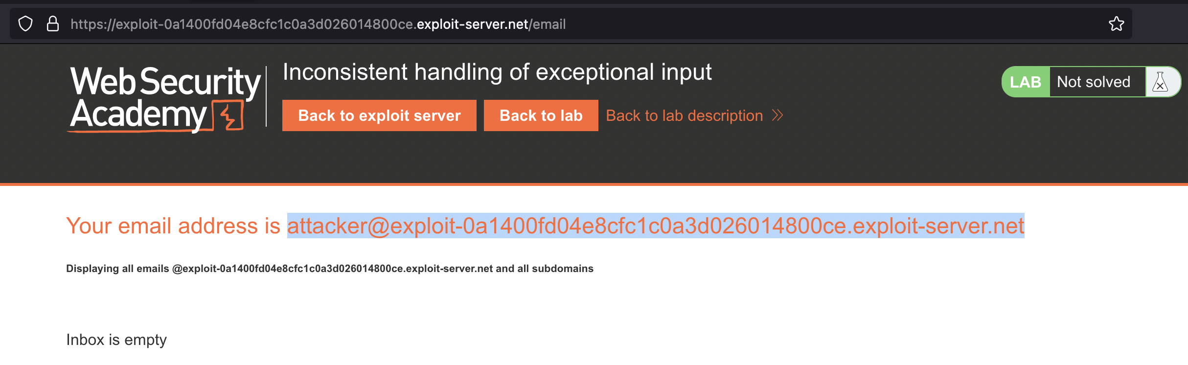Bookmark this page with the star icon
This screenshot has height=365, width=1188.
(x=1116, y=24)
